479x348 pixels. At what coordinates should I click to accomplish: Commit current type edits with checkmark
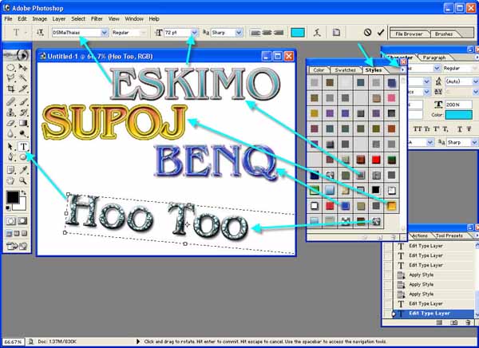pyautogui.click(x=381, y=32)
